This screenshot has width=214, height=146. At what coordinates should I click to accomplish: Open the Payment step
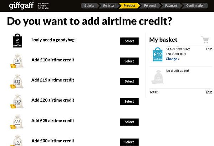(171, 6)
